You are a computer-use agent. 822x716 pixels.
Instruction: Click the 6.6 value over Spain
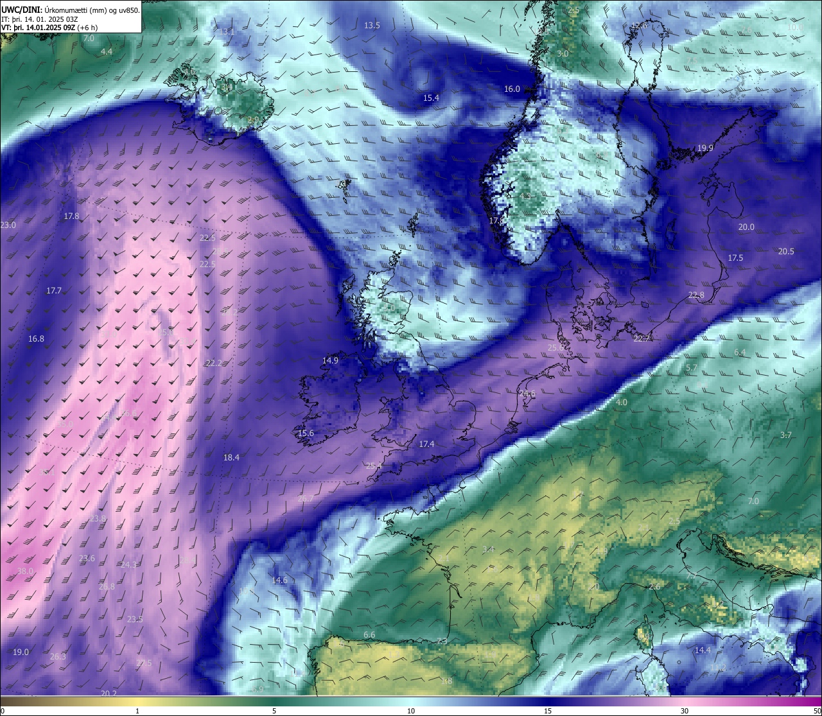coord(369,635)
